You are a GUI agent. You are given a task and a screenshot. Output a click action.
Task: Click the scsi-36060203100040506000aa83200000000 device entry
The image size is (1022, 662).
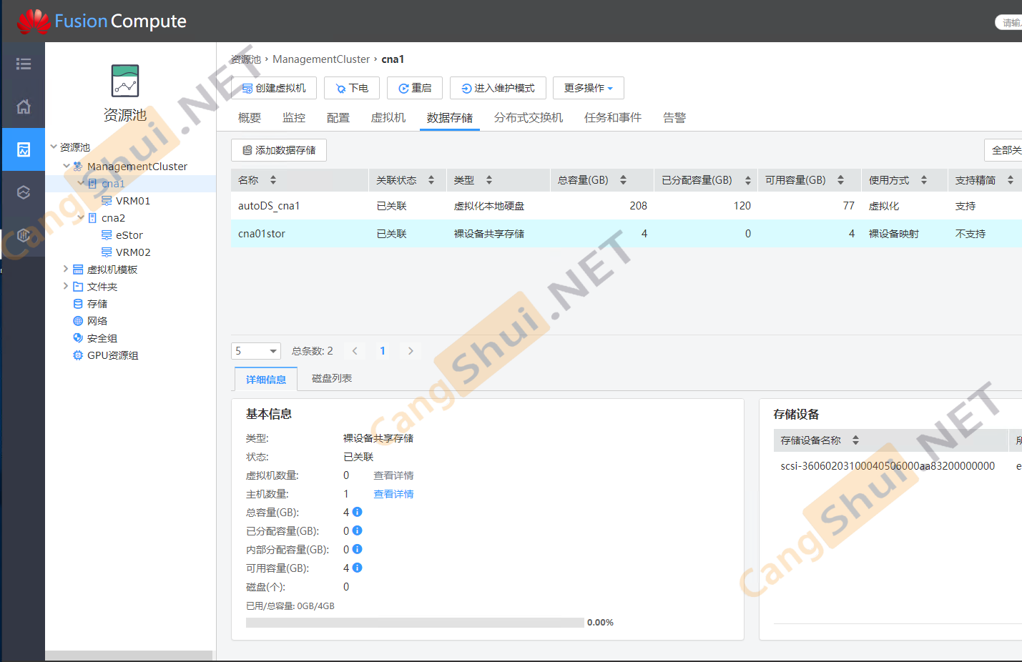(888, 466)
